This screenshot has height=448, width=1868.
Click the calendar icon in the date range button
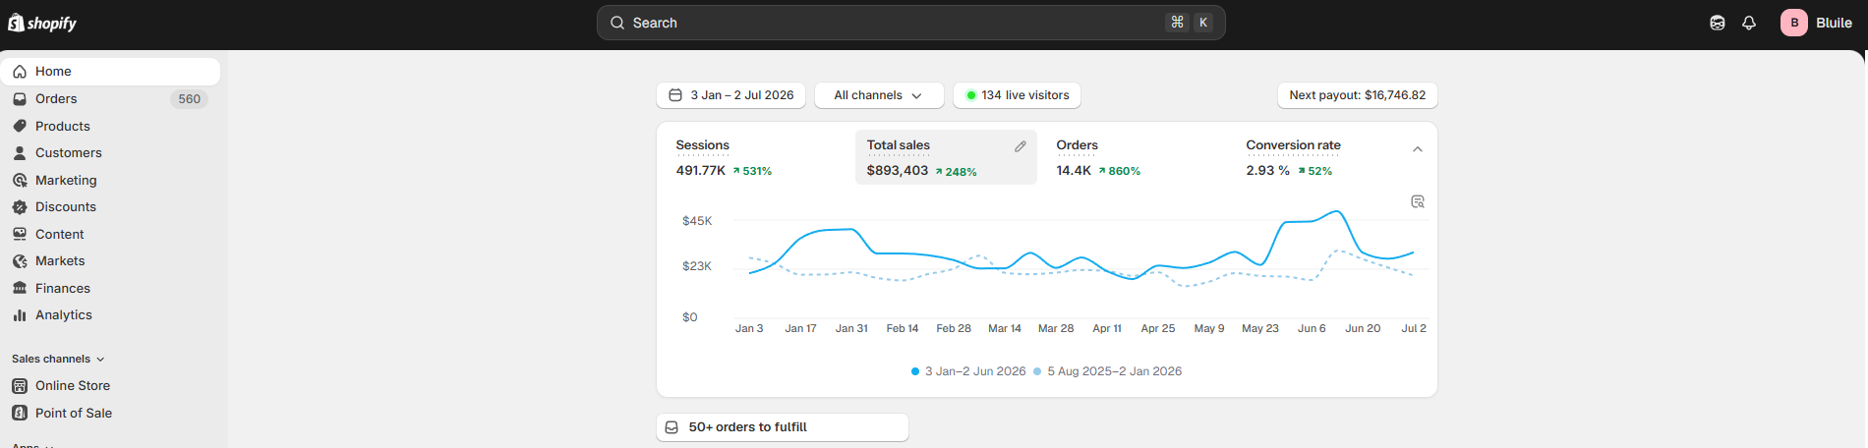pos(675,95)
